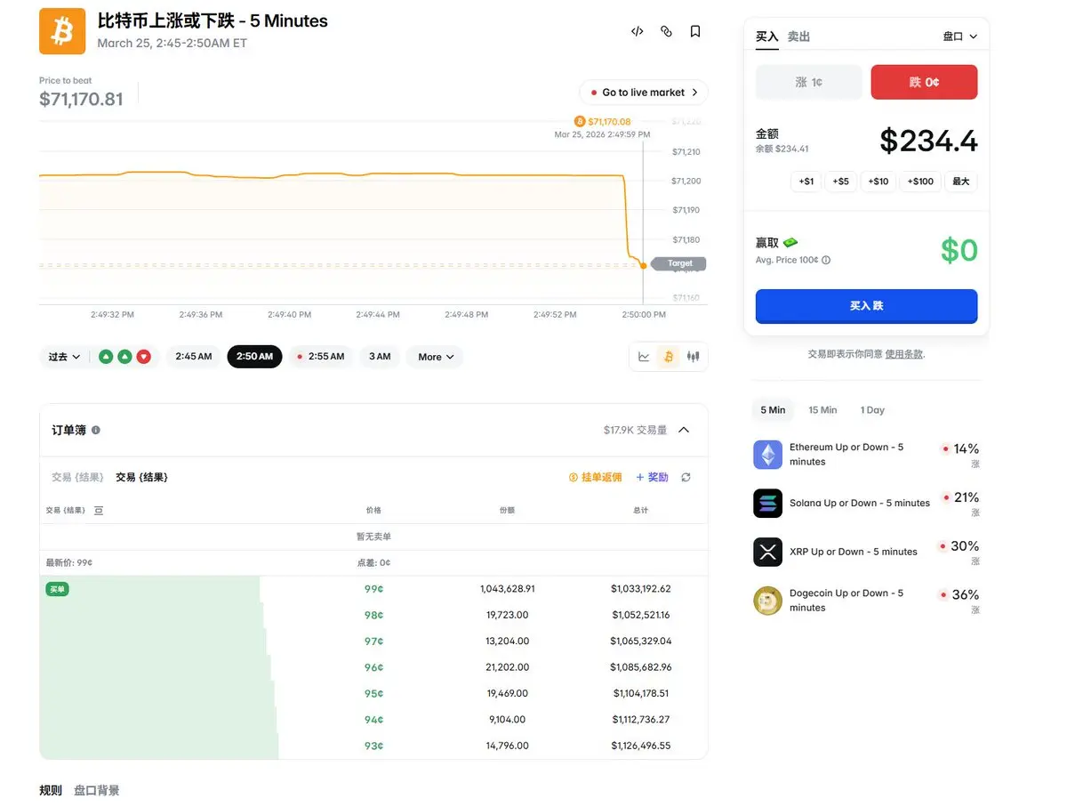
Task: Click the money icon next to 赢取
Action: 790,243
